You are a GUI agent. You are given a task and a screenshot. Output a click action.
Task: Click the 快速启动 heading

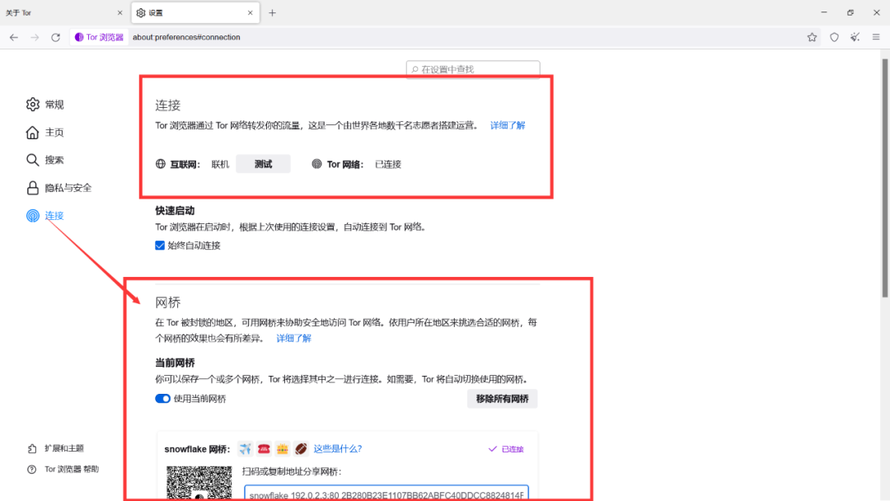coord(175,210)
